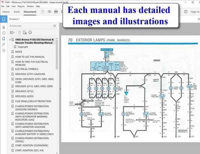Switch to the Tools tab
The height and width of the screenshot is (154, 200).
click(x=17, y=12)
